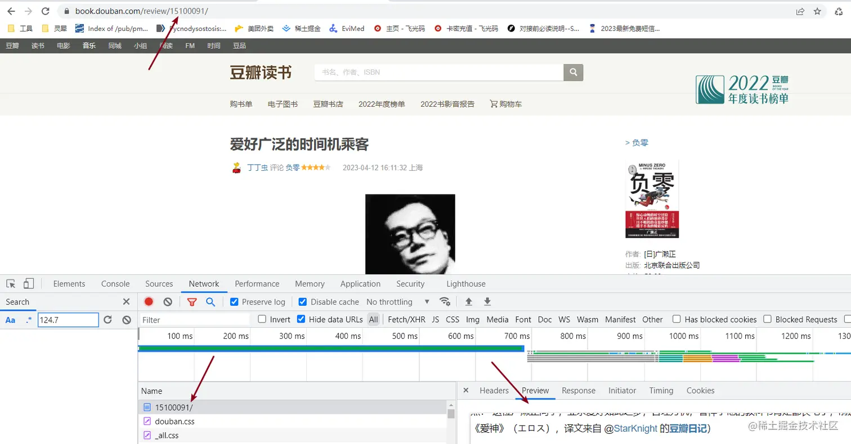Export HAR file with download arrow
Image resolution: width=851 pixels, height=444 pixels.
487,302
